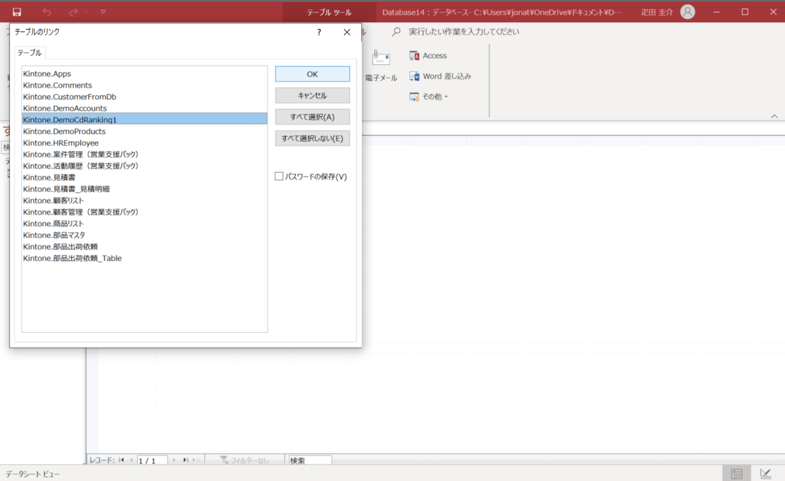Toggle the パスワードの保存(V) checkbox

(x=279, y=176)
